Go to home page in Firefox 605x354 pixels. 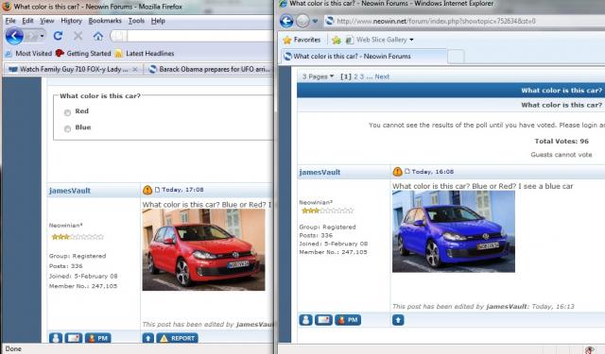click(98, 36)
